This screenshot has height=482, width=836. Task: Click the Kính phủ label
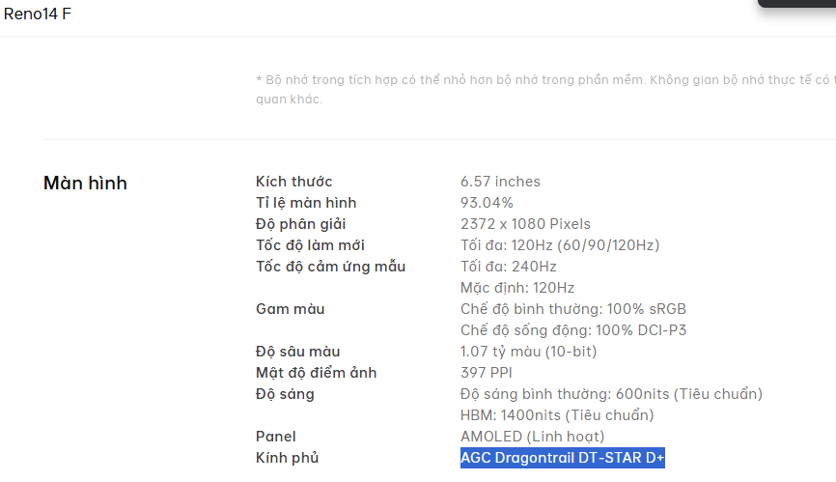tap(287, 458)
